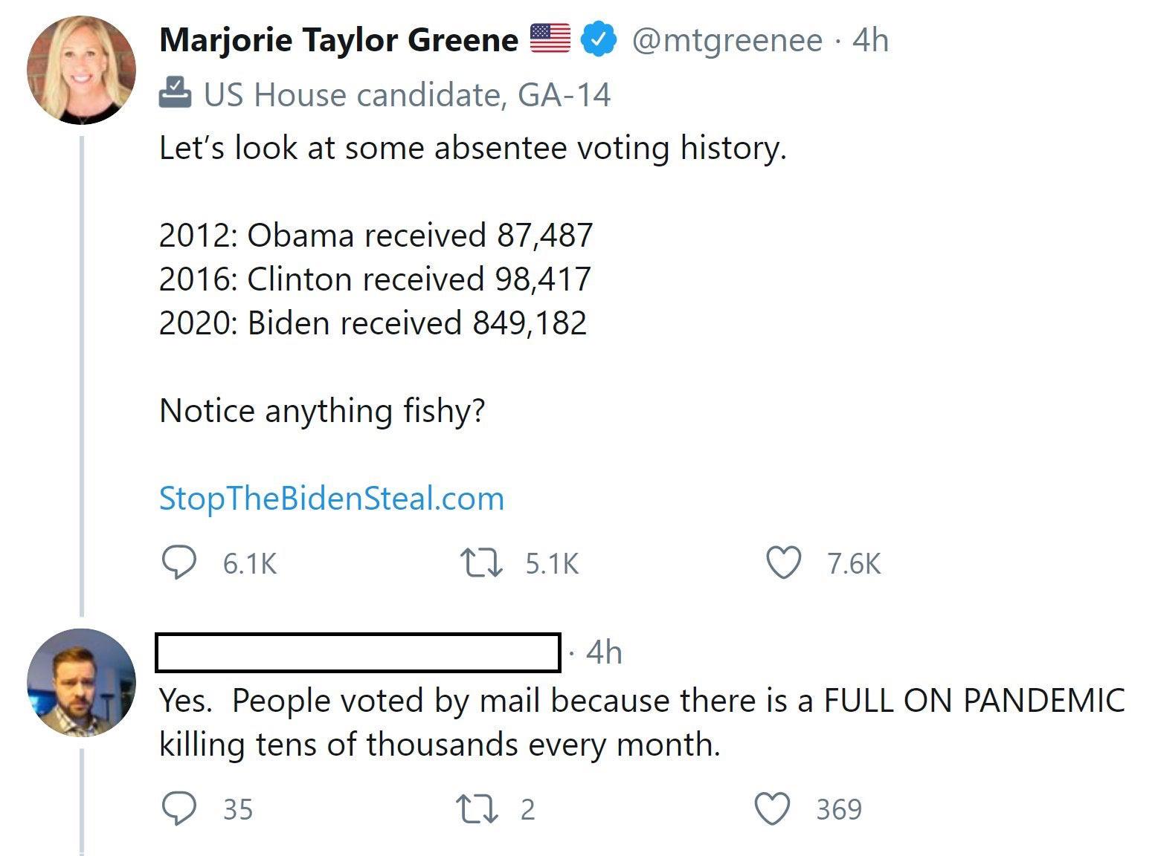
Task: Click the blonde woman's profile picture
Action: (82, 70)
